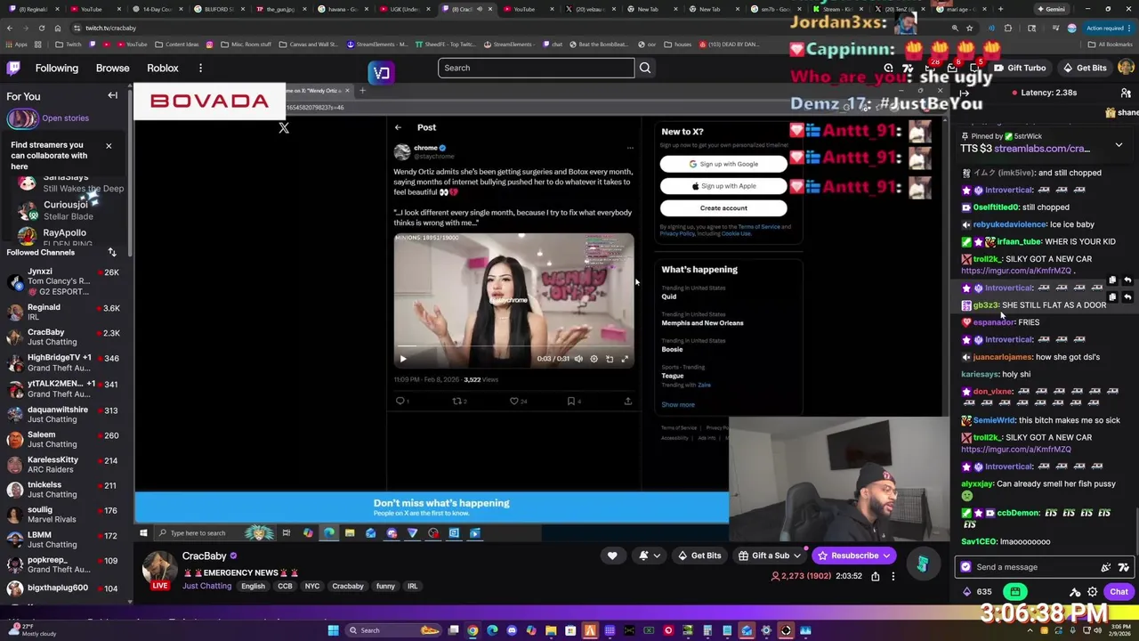Click the back arrow on the X post
This screenshot has height=641, width=1139.
[398, 127]
